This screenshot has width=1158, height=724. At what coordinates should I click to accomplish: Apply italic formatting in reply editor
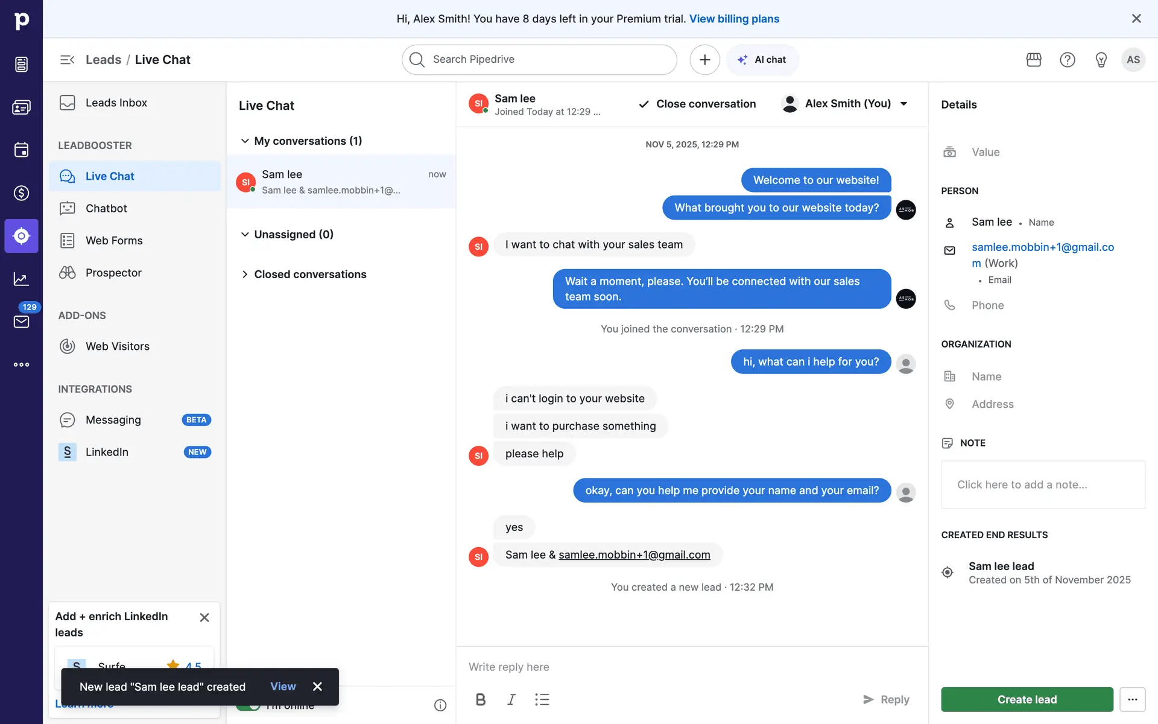511,699
